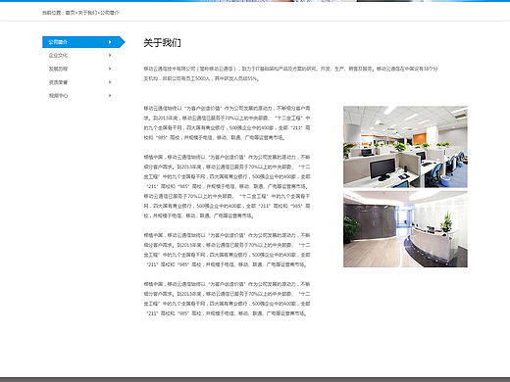Click the arrow beside 视频中心
The width and height of the screenshot is (510, 382).
pos(110,96)
